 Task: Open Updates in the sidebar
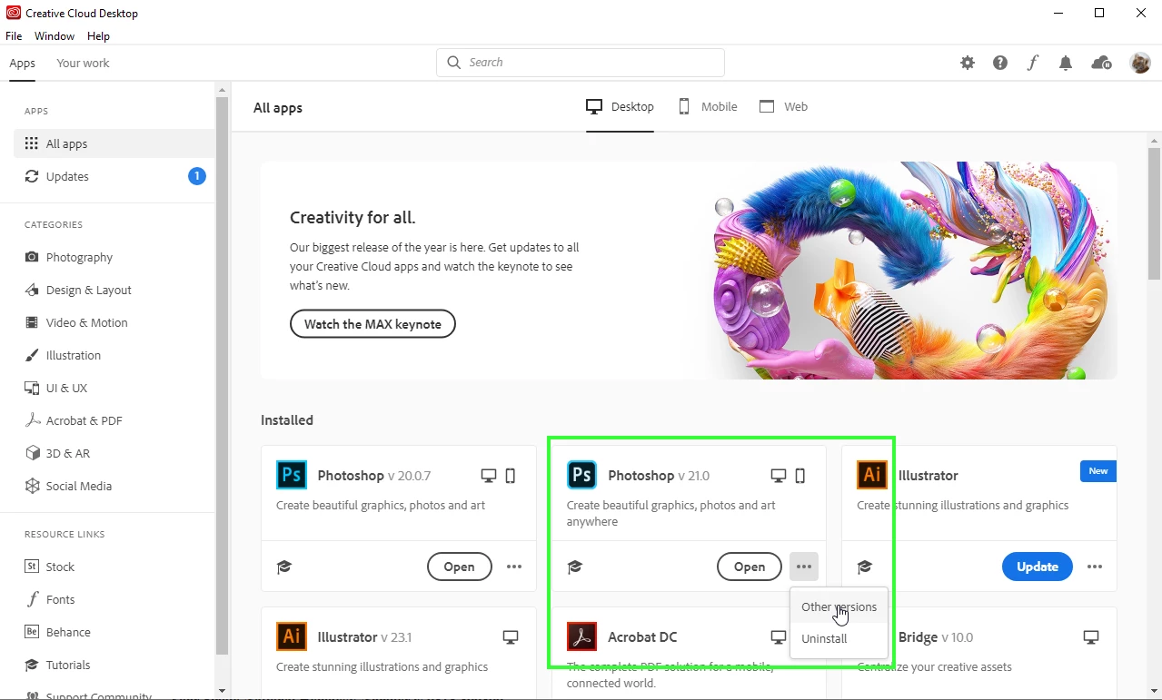tap(114, 176)
